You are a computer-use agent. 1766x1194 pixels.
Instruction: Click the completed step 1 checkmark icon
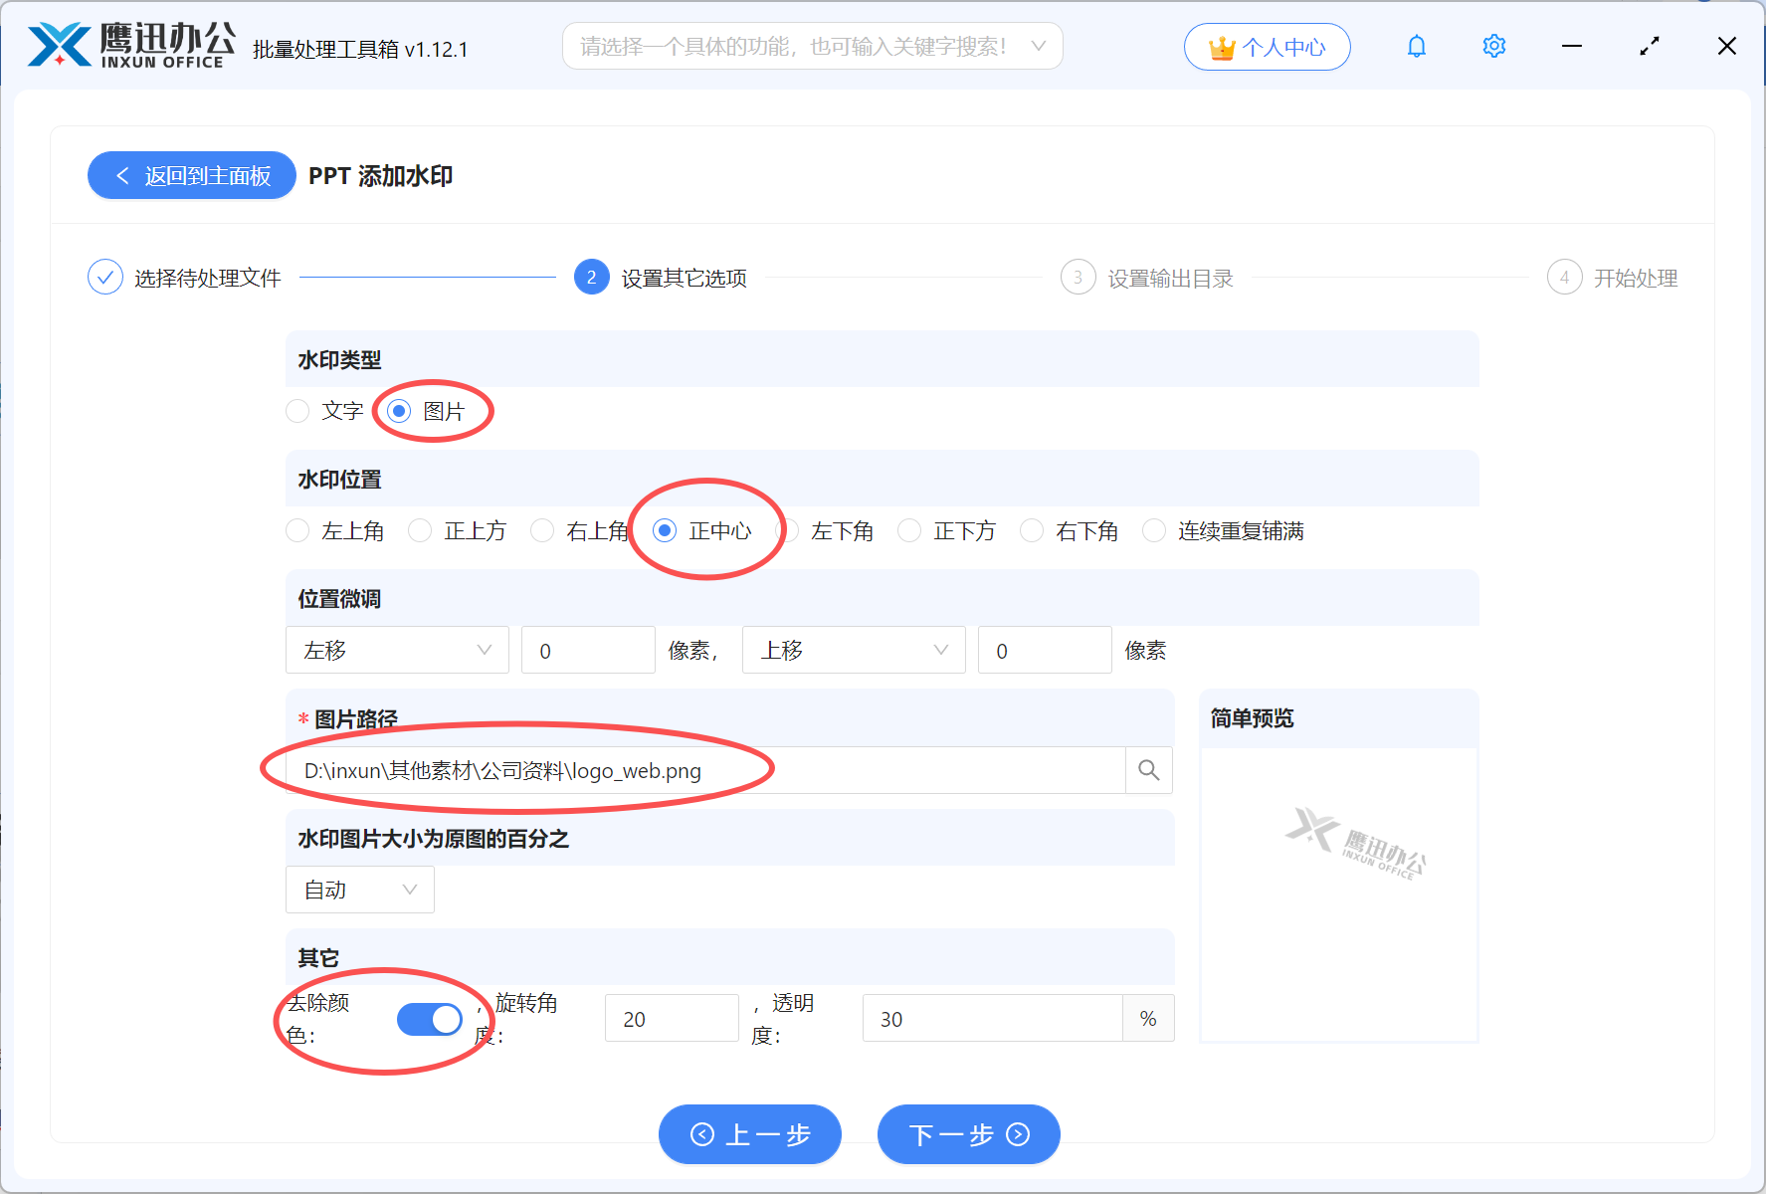[105, 277]
